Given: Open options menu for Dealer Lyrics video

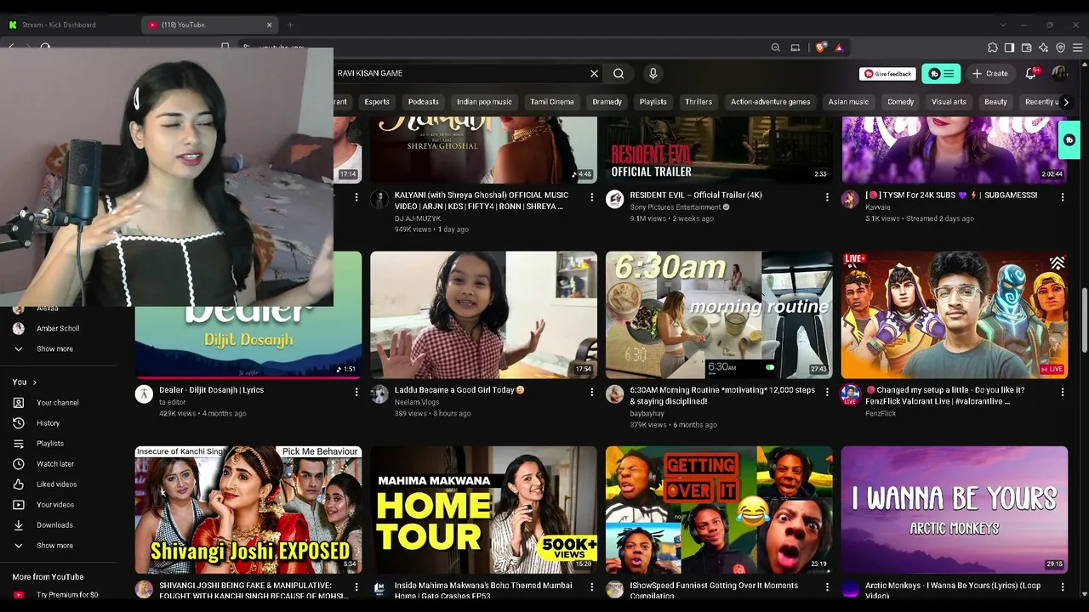Looking at the screenshot, I should pos(356,392).
